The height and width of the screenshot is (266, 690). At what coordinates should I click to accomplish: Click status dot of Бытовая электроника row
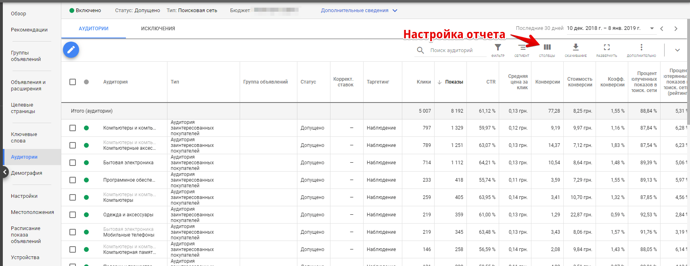[x=86, y=163]
